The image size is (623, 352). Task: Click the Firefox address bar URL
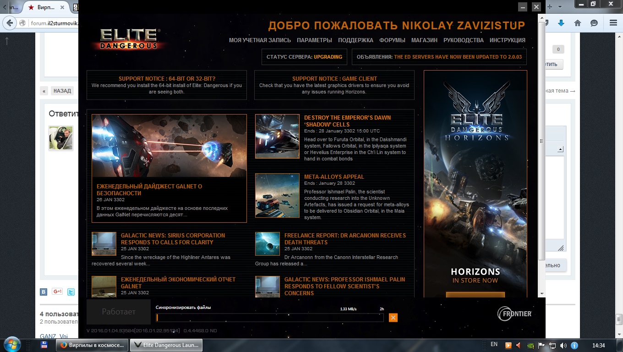coord(54,23)
